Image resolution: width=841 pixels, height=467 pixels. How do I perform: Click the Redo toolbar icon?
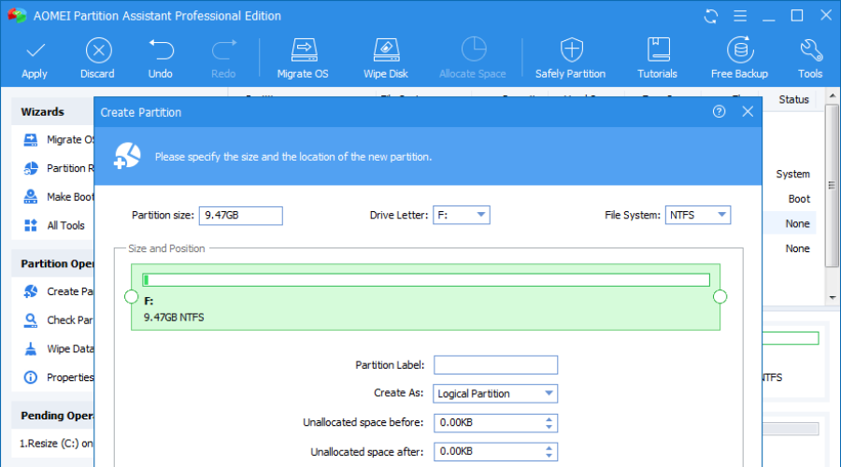coord(223,50)
